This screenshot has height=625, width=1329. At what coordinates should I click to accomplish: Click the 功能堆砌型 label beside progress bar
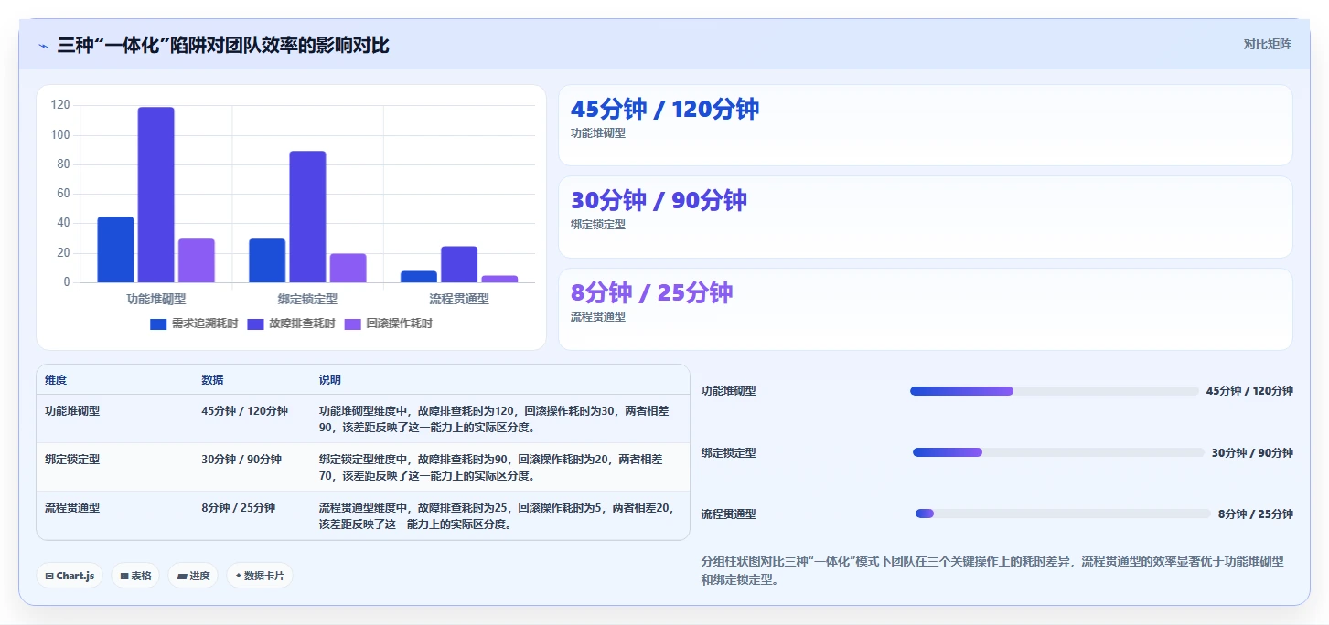pyautogui.click(x=729, y=391)
